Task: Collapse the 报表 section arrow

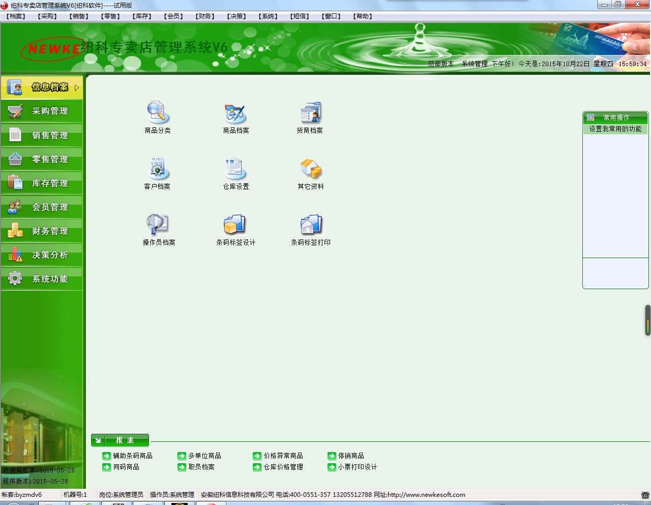Action: point(98,440)
